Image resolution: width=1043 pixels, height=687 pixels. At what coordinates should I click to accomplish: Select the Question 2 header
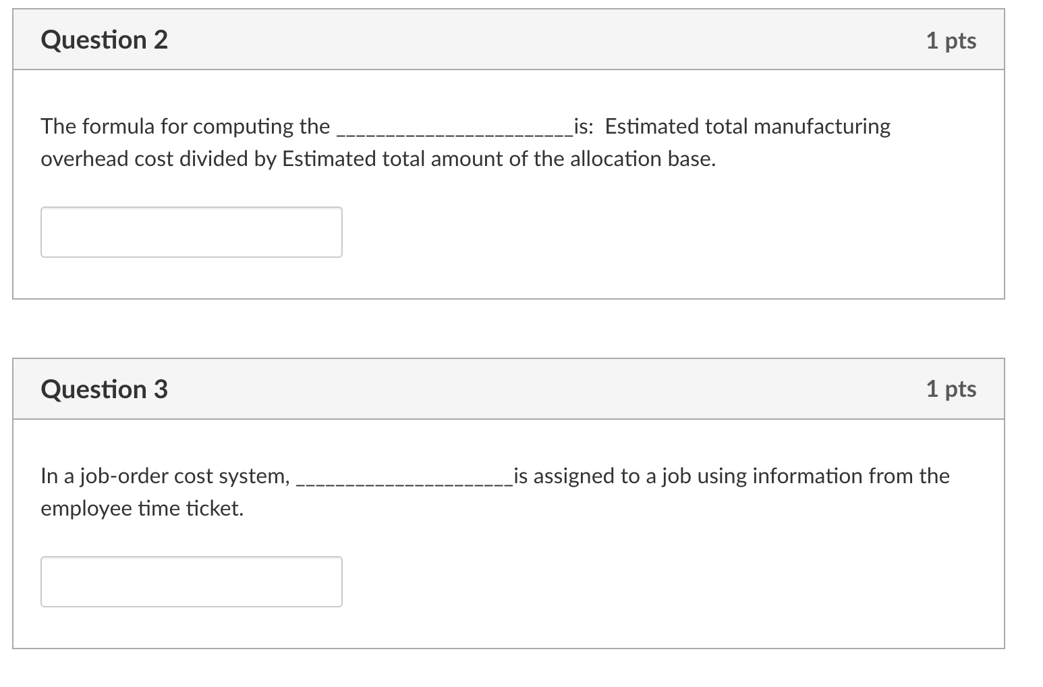pos(103,39)
